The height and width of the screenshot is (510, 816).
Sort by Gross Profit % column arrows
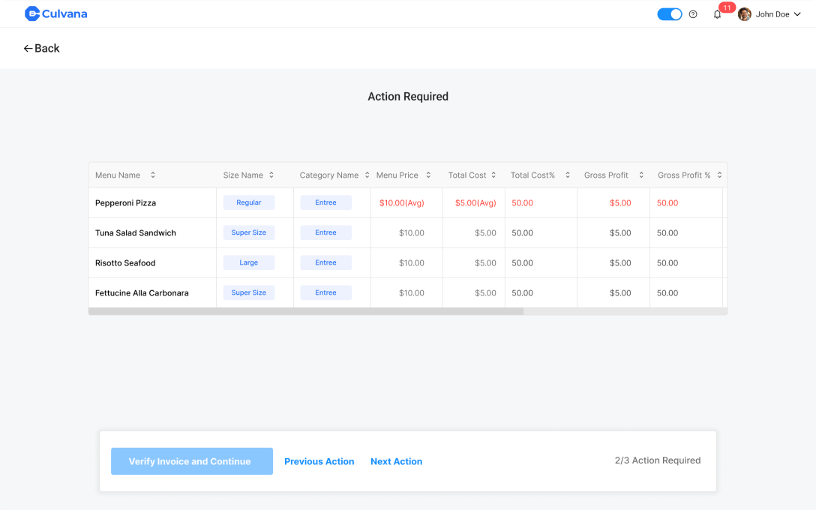pos(719,175)
